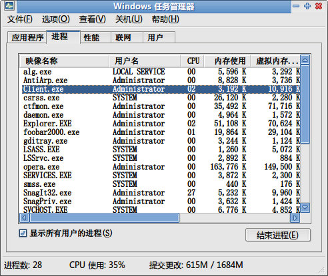The height and width of the screenshot is (276, 328).
Task: Select the ctfmon.exe process
Action: (x=161, y=106)
